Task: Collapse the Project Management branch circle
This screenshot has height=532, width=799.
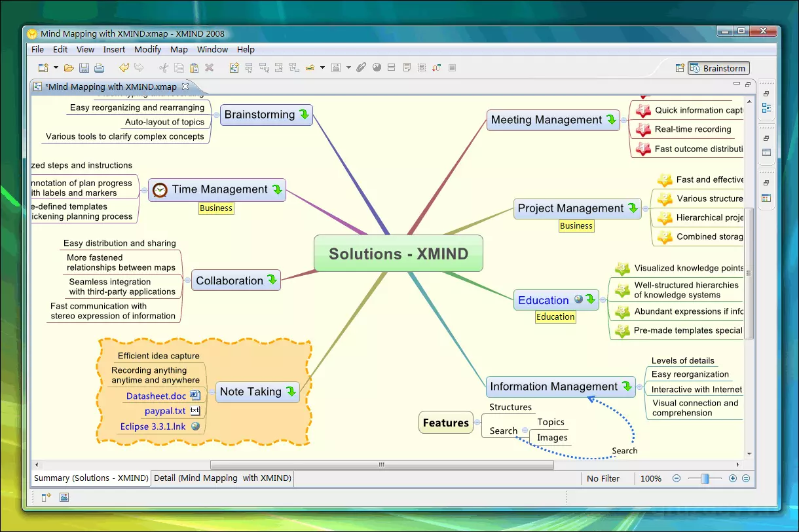Action: [x=646, y=208]
